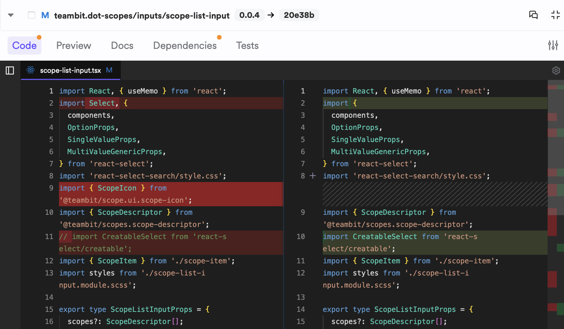Click the M marker on the file tab

click(109, 70)
